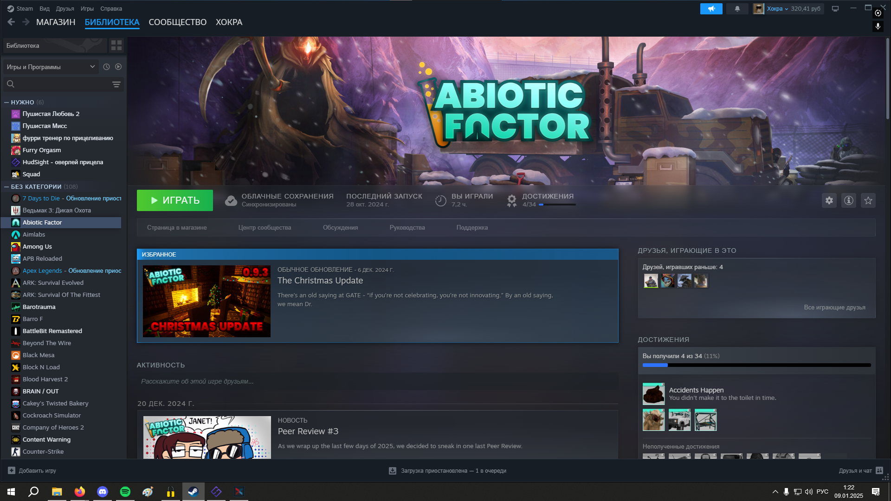Screen dimensions: 891x501
Task: Open File Explorer from the taskbar
Action: pos(57,492)
